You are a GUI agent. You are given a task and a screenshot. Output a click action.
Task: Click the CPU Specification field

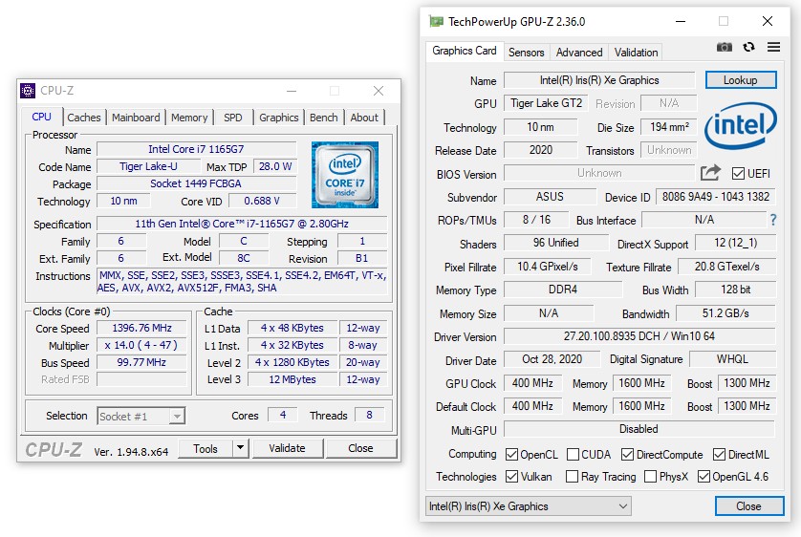[242, 224]
